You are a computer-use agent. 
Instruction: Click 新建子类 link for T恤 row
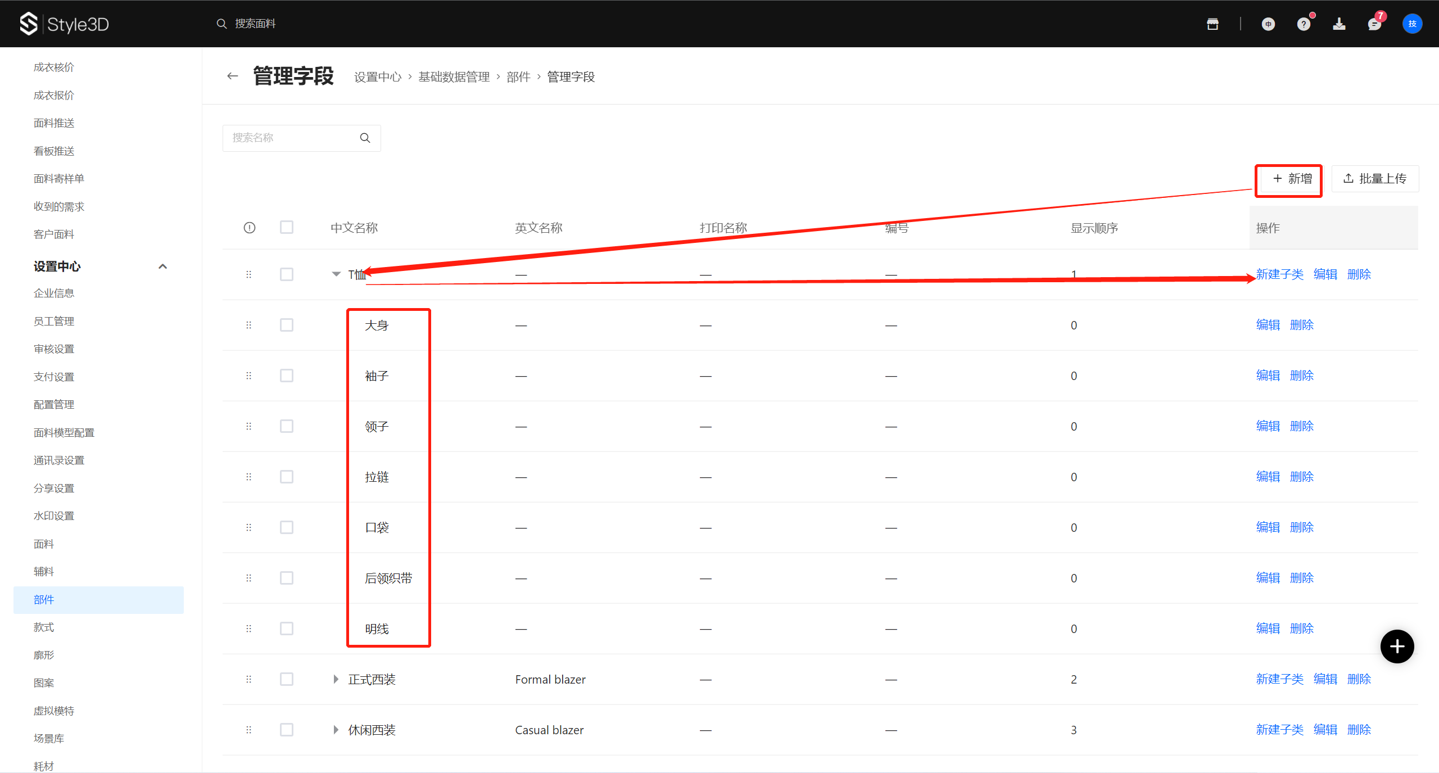pos(1279,274)
